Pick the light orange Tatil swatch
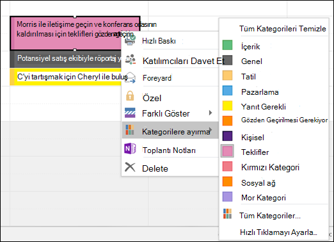Viewport: 334px width, 242px height. pos(227,76)
